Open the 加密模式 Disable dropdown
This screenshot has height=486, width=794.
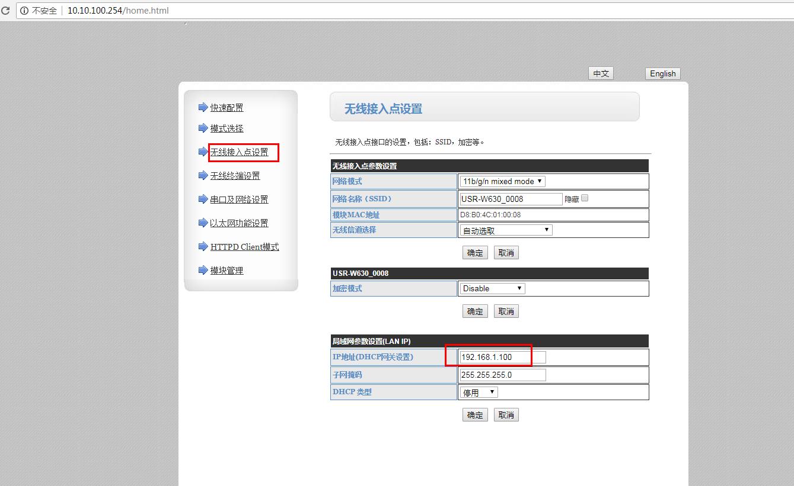click(492, 288)
